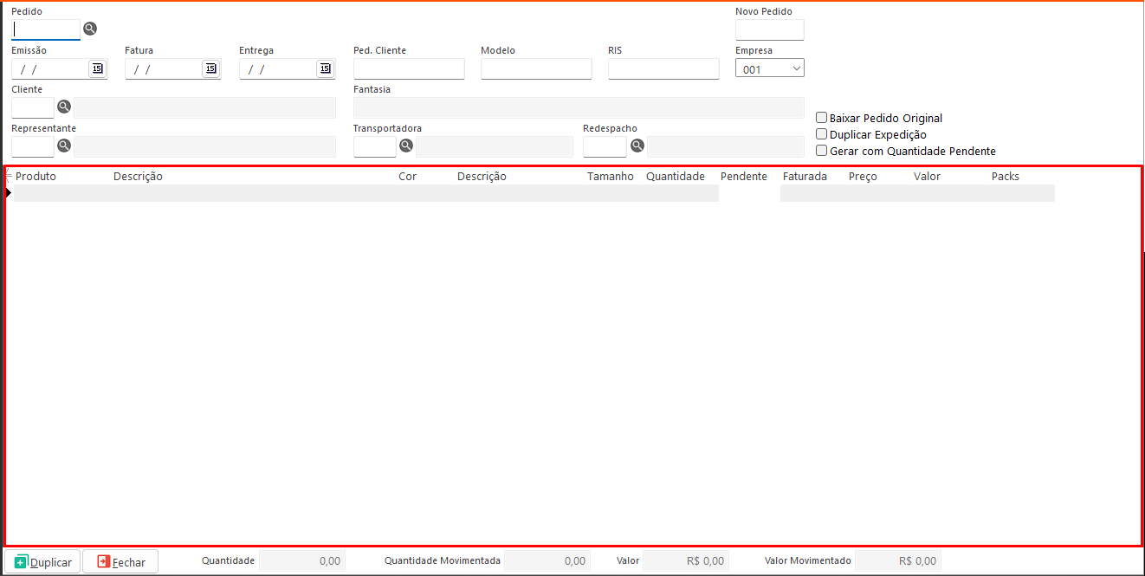Image resolution: width=1145 pixels, height=576 pixels.
Task: Enable Baixar Pedido Original checkbox
Action: [822, 118]
